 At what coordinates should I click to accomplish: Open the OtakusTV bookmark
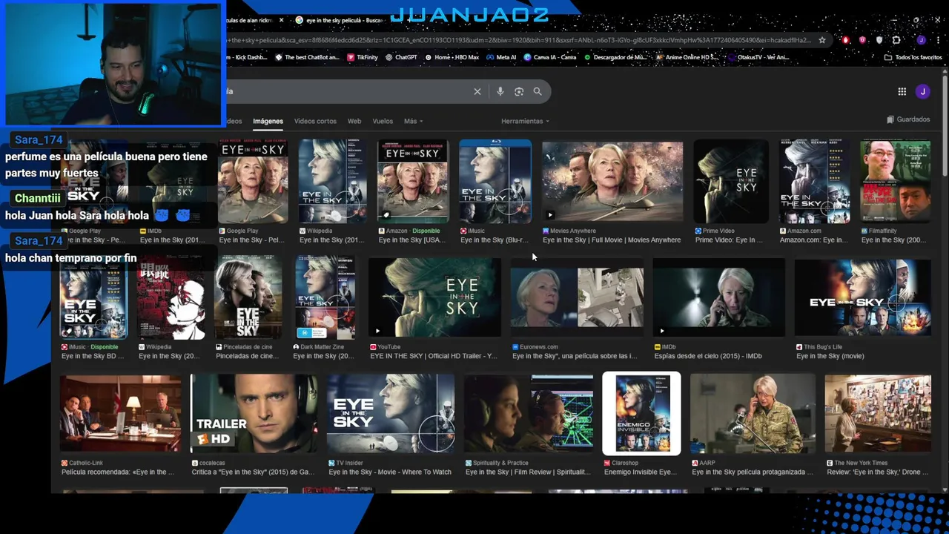pos(758,57)
